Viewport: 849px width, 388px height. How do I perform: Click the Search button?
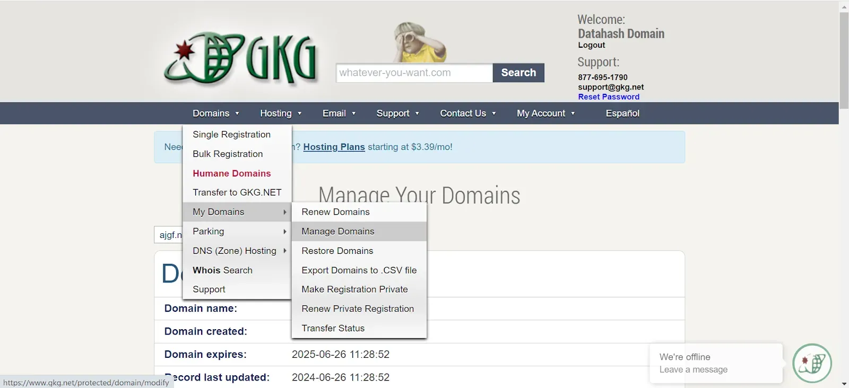518,73
